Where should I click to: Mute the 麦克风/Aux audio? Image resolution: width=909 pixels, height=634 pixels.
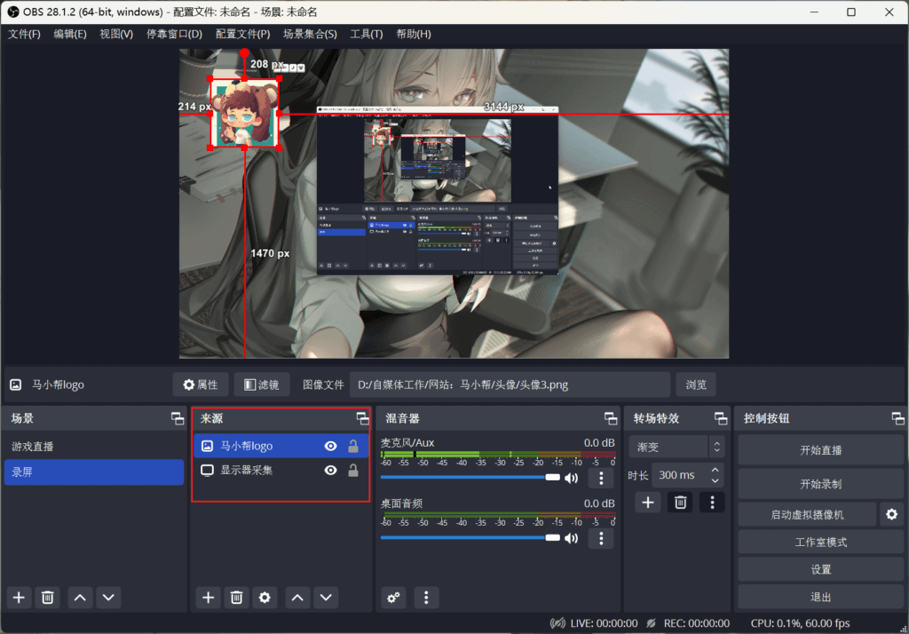pos(571,478)
